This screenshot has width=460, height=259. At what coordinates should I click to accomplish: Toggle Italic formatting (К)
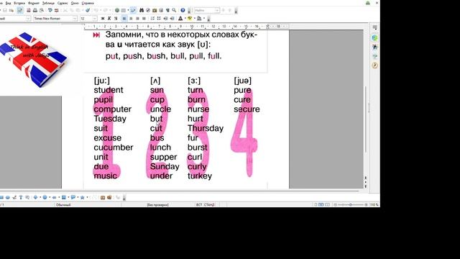[x=109, y=18]
